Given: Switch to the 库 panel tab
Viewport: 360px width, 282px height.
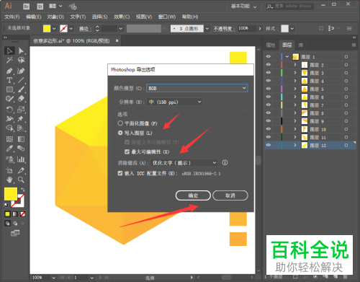Looking at the screenshot, I should 301,45.
